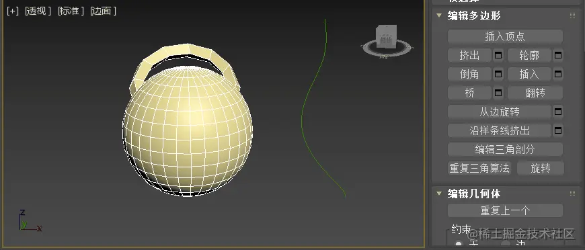Image resolution: width=585 pixels, height=250 pixels.
Task: Open settings box next to 轮廓 (Outline)
Action: click(x=557, y=56)
